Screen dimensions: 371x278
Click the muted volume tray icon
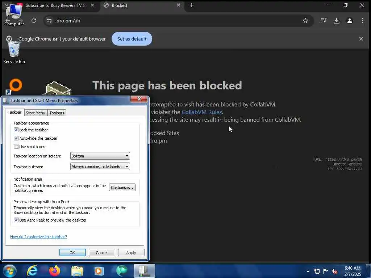(x=334, y=271)
